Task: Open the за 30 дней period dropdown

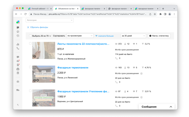Action: point(133,36)
